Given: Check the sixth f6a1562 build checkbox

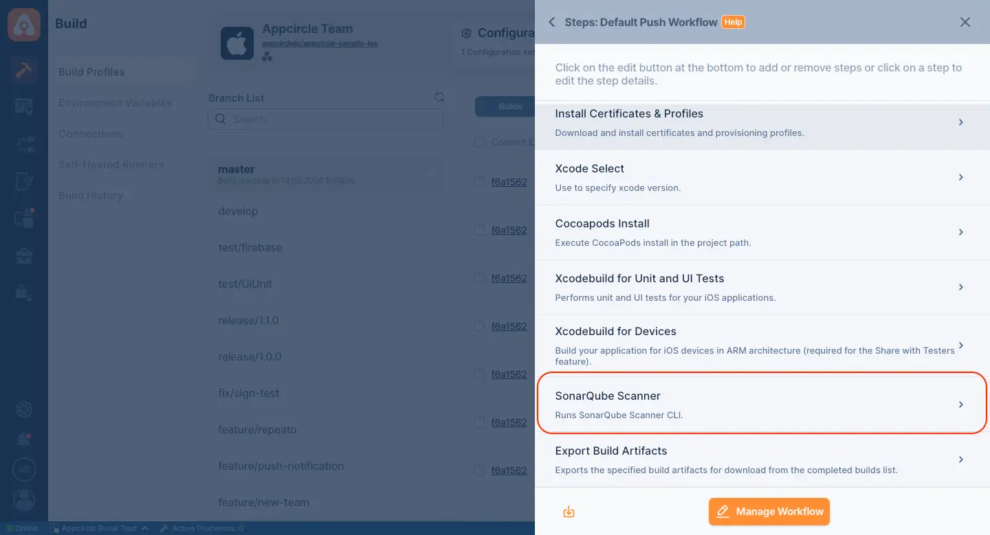Looking at the screenshot, I should (x=479, y=422).
